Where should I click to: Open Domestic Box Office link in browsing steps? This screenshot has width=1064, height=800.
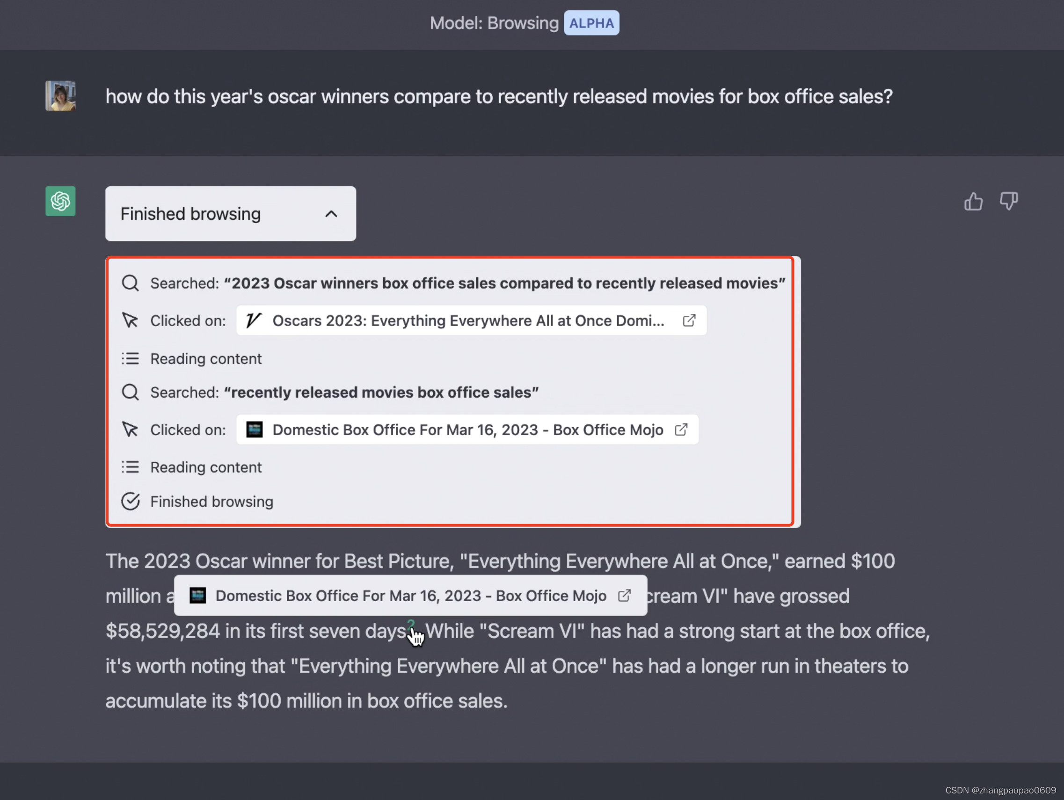[467, 429]
